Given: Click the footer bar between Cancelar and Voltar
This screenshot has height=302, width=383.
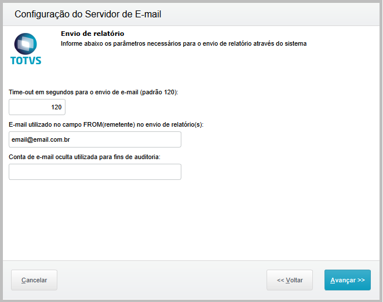Looking at the screenshot, I should pyautogui.click(x=162, y=280).
